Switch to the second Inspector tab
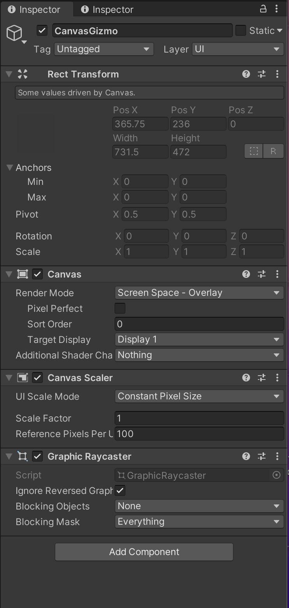Viewport: 289px width, 608px height. click(x=107, y=9)
